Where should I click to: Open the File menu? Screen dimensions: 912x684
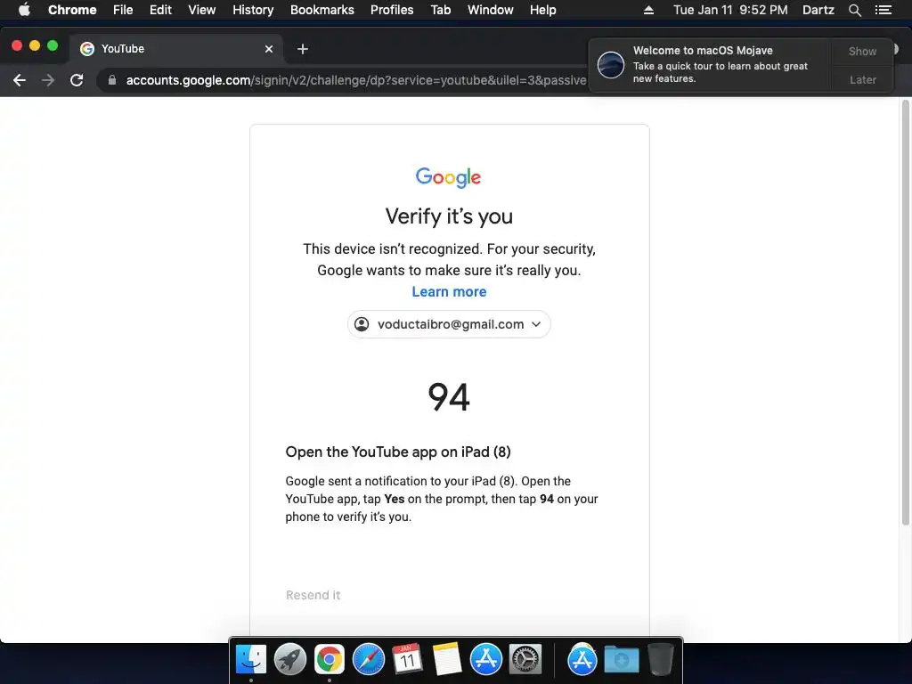[x=123, y=10]
